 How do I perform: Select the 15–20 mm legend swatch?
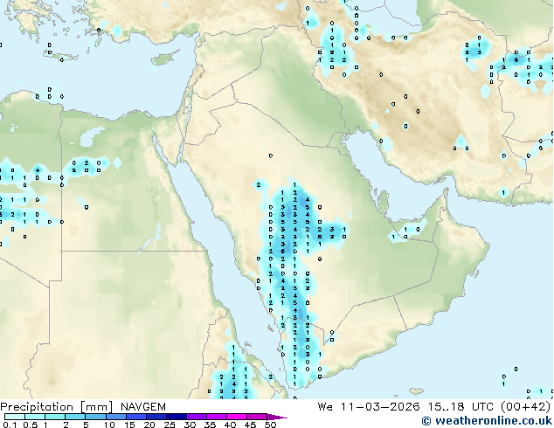(x=135, y=417)
